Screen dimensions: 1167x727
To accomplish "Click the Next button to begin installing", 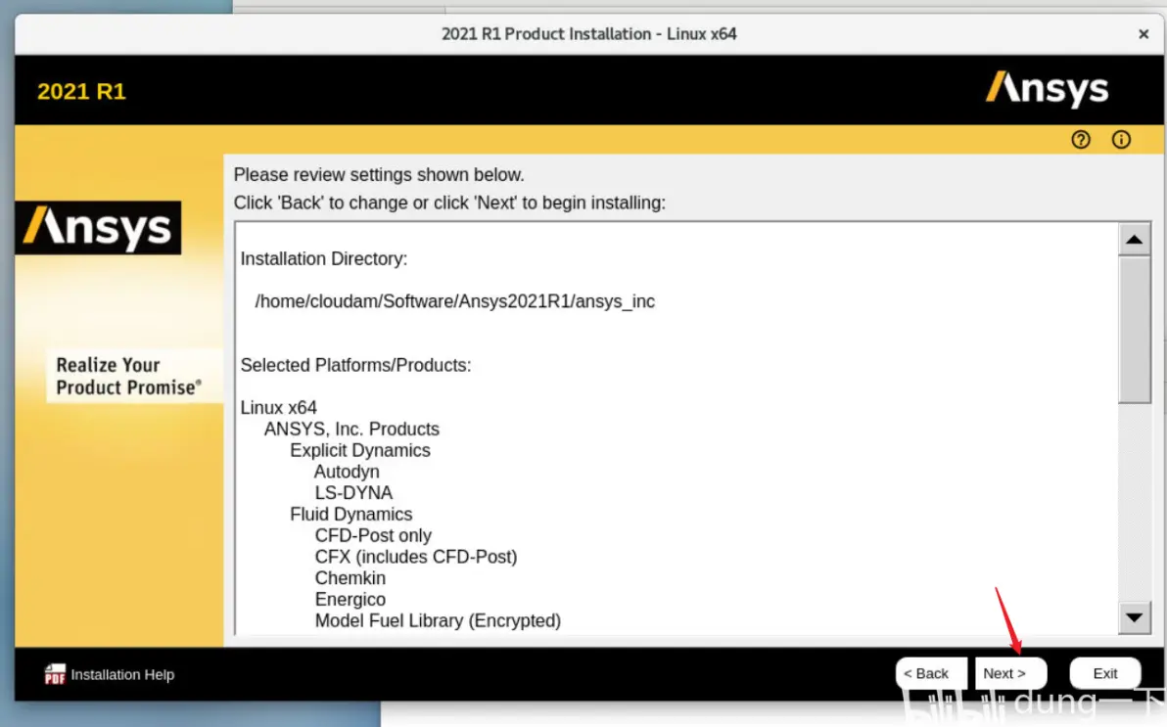I will [1010, 673].
